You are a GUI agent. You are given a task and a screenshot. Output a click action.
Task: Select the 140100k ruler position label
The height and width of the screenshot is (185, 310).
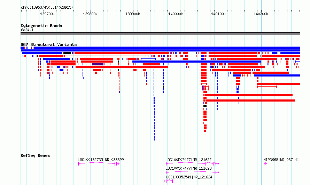point(218,14)
